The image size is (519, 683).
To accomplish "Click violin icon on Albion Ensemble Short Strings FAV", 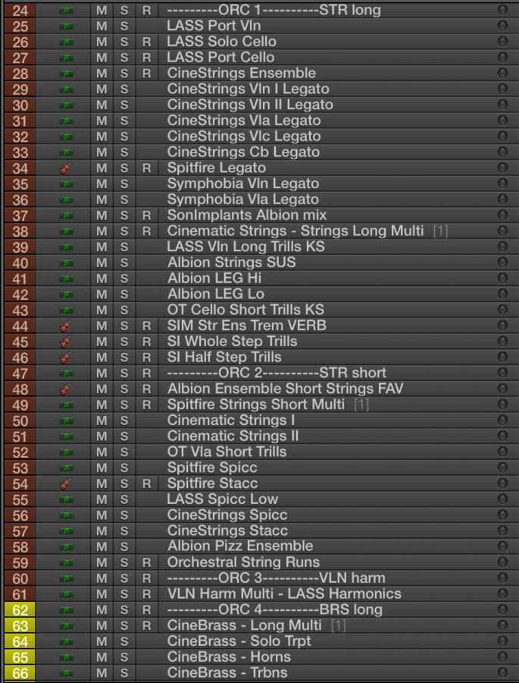I will pos(67,389).
